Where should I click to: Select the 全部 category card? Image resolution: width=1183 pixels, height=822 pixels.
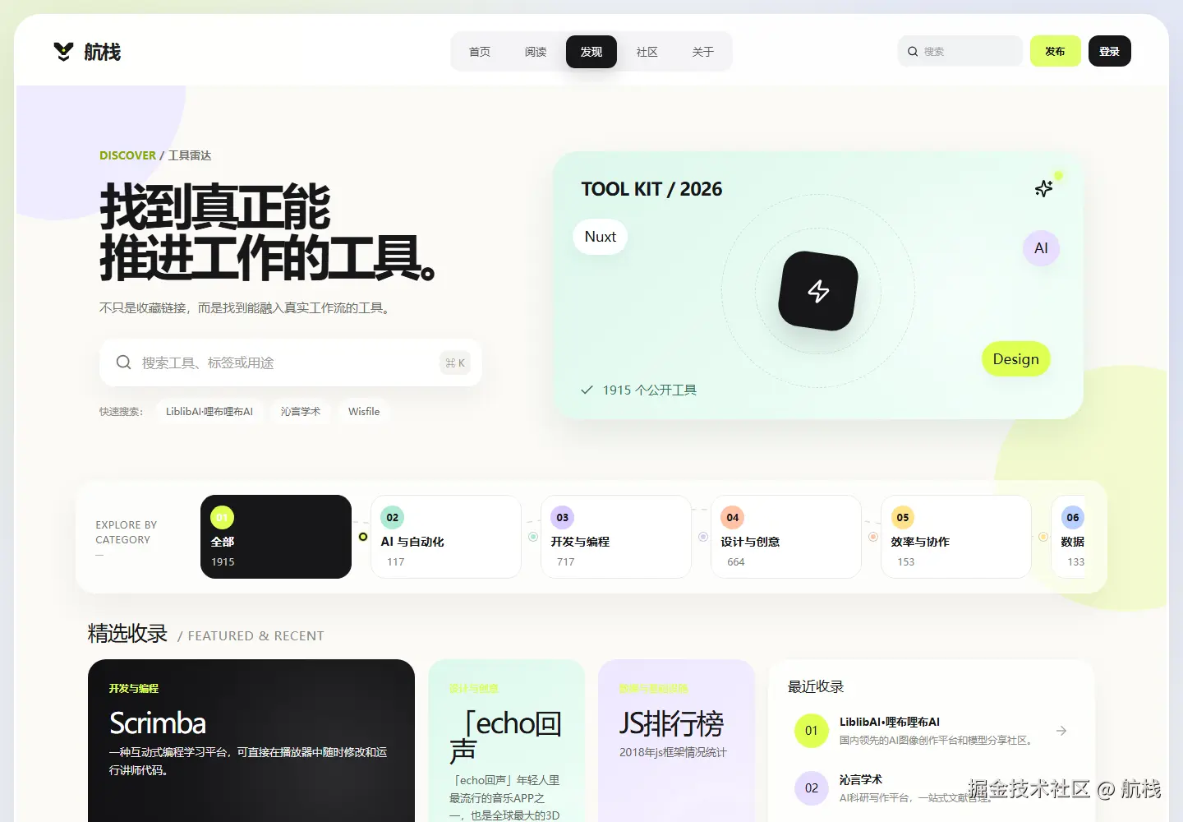(276, 537)
